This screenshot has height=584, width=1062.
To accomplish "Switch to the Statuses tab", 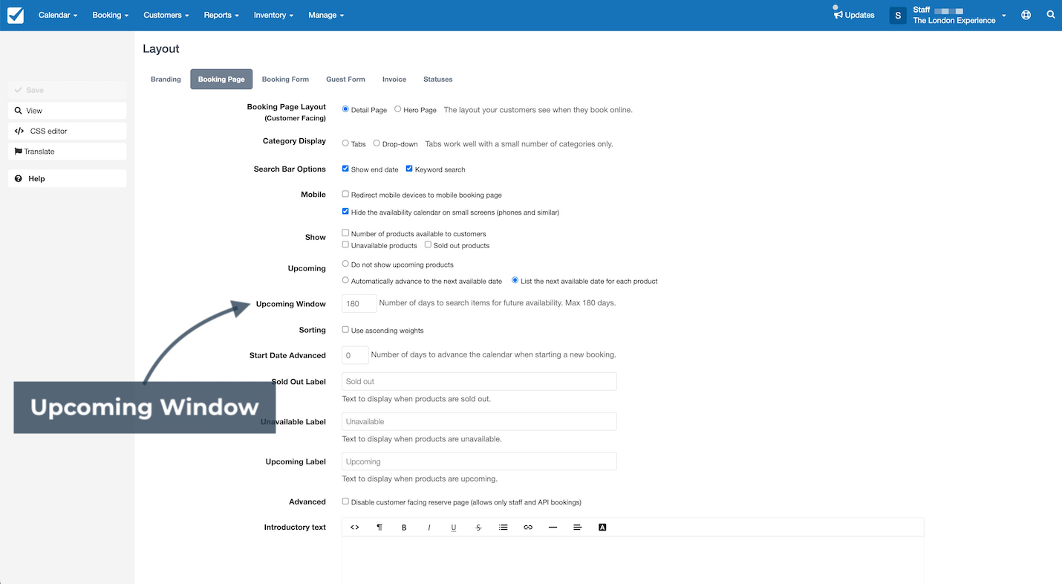I will pyautogui.click(x=438, y=80).
